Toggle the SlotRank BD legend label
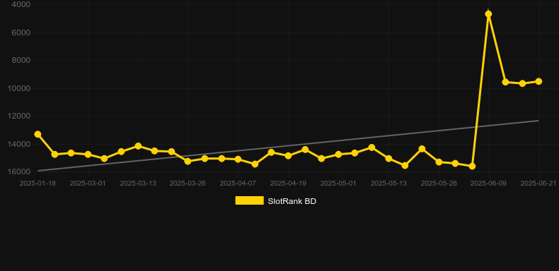The width and height of the screenshot is (559, 271). click(292, 201)
